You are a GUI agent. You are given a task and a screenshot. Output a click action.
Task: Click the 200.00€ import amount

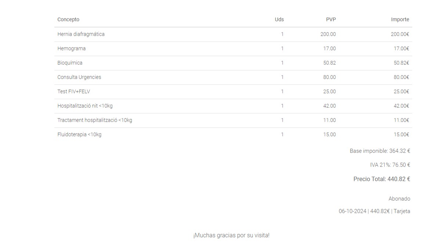click(x=400, y=34)
